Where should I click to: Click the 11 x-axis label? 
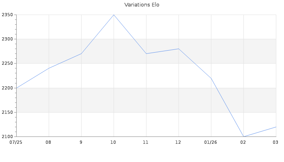146,142
